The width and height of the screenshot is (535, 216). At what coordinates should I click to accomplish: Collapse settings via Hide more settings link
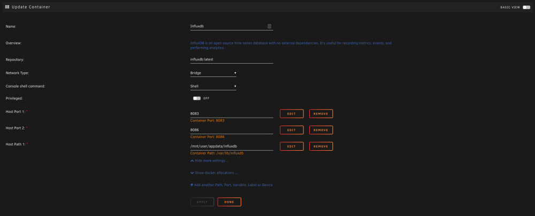click(x=212, y=161)
